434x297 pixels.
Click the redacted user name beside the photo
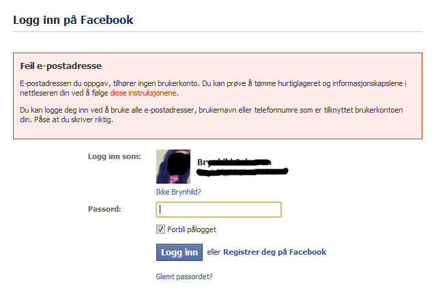[x=234, y=162]
